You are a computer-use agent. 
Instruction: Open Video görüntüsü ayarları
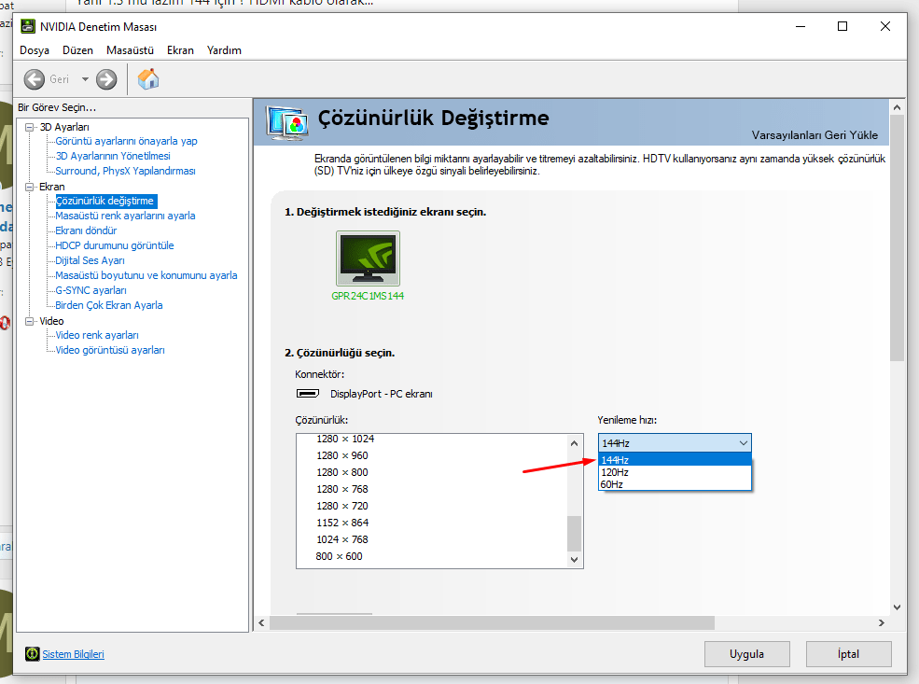109,350
